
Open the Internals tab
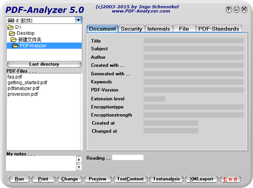click(159, 29)
